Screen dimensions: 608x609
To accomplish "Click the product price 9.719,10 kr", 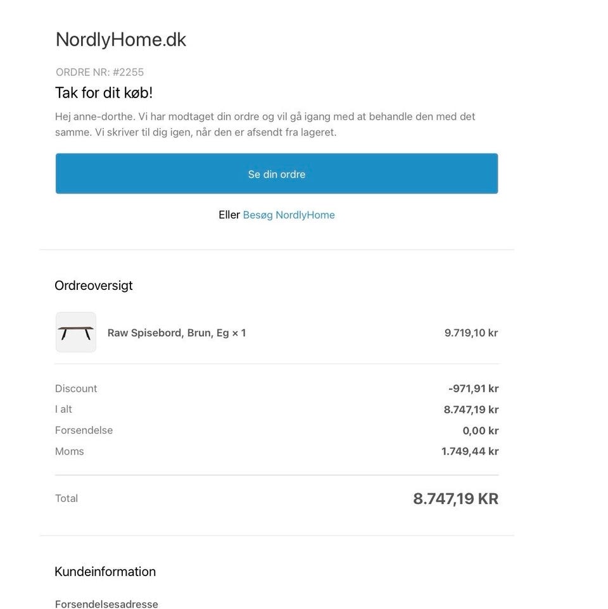I will (471, 333).
